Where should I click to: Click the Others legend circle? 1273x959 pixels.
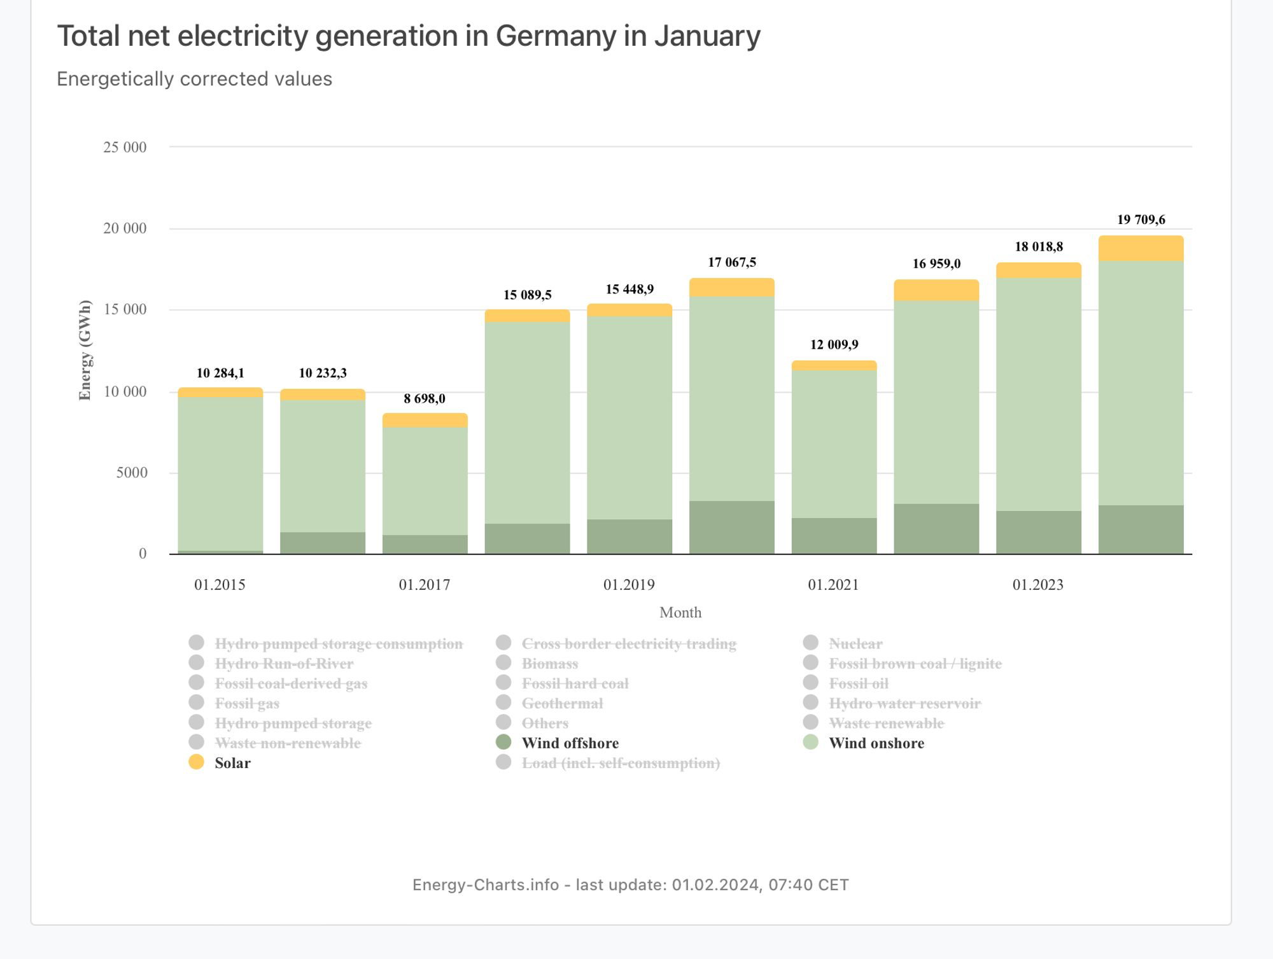pos(503,722)
